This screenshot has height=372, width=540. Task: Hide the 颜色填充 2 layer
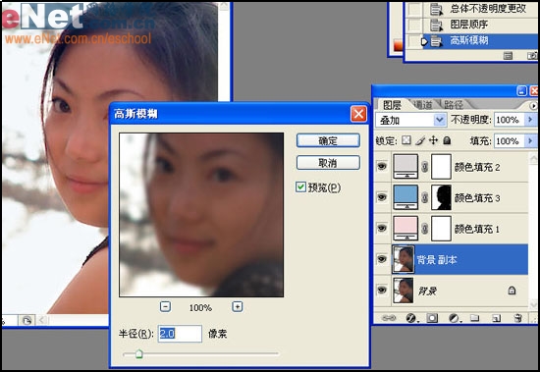382,167
